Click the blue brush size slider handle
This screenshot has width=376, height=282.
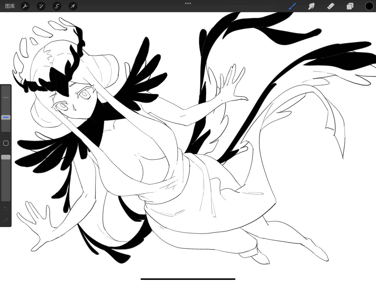[6, 118]
